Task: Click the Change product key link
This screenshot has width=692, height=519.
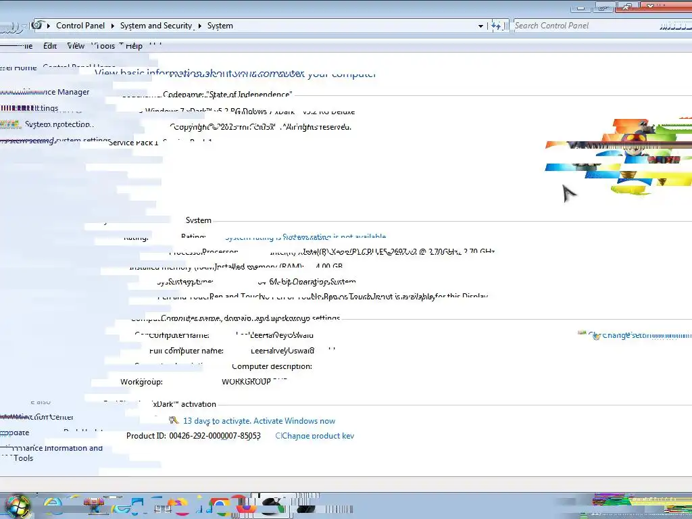Action: click(318, 436)
